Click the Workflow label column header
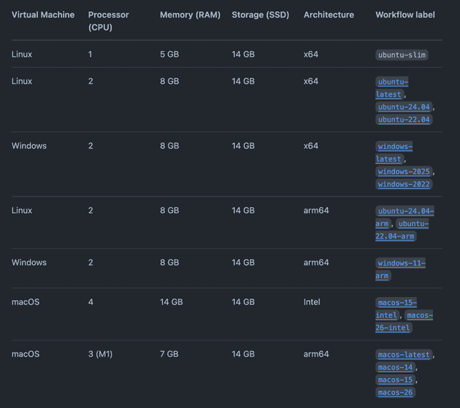Screen dimensions: 460x408 click(404, 15)
